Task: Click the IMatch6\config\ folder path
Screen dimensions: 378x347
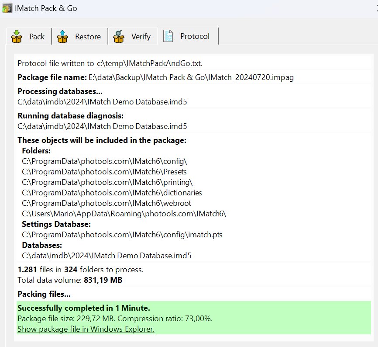Action: tap(104, 161)
